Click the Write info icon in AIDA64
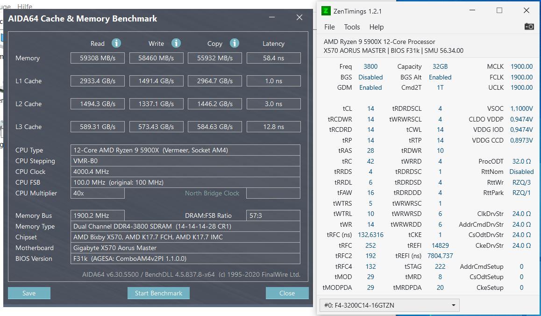The height and width of the screenshot is (316, 541). [176, 43]
